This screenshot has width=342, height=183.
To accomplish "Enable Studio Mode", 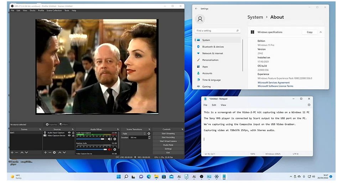I will 168,145.
